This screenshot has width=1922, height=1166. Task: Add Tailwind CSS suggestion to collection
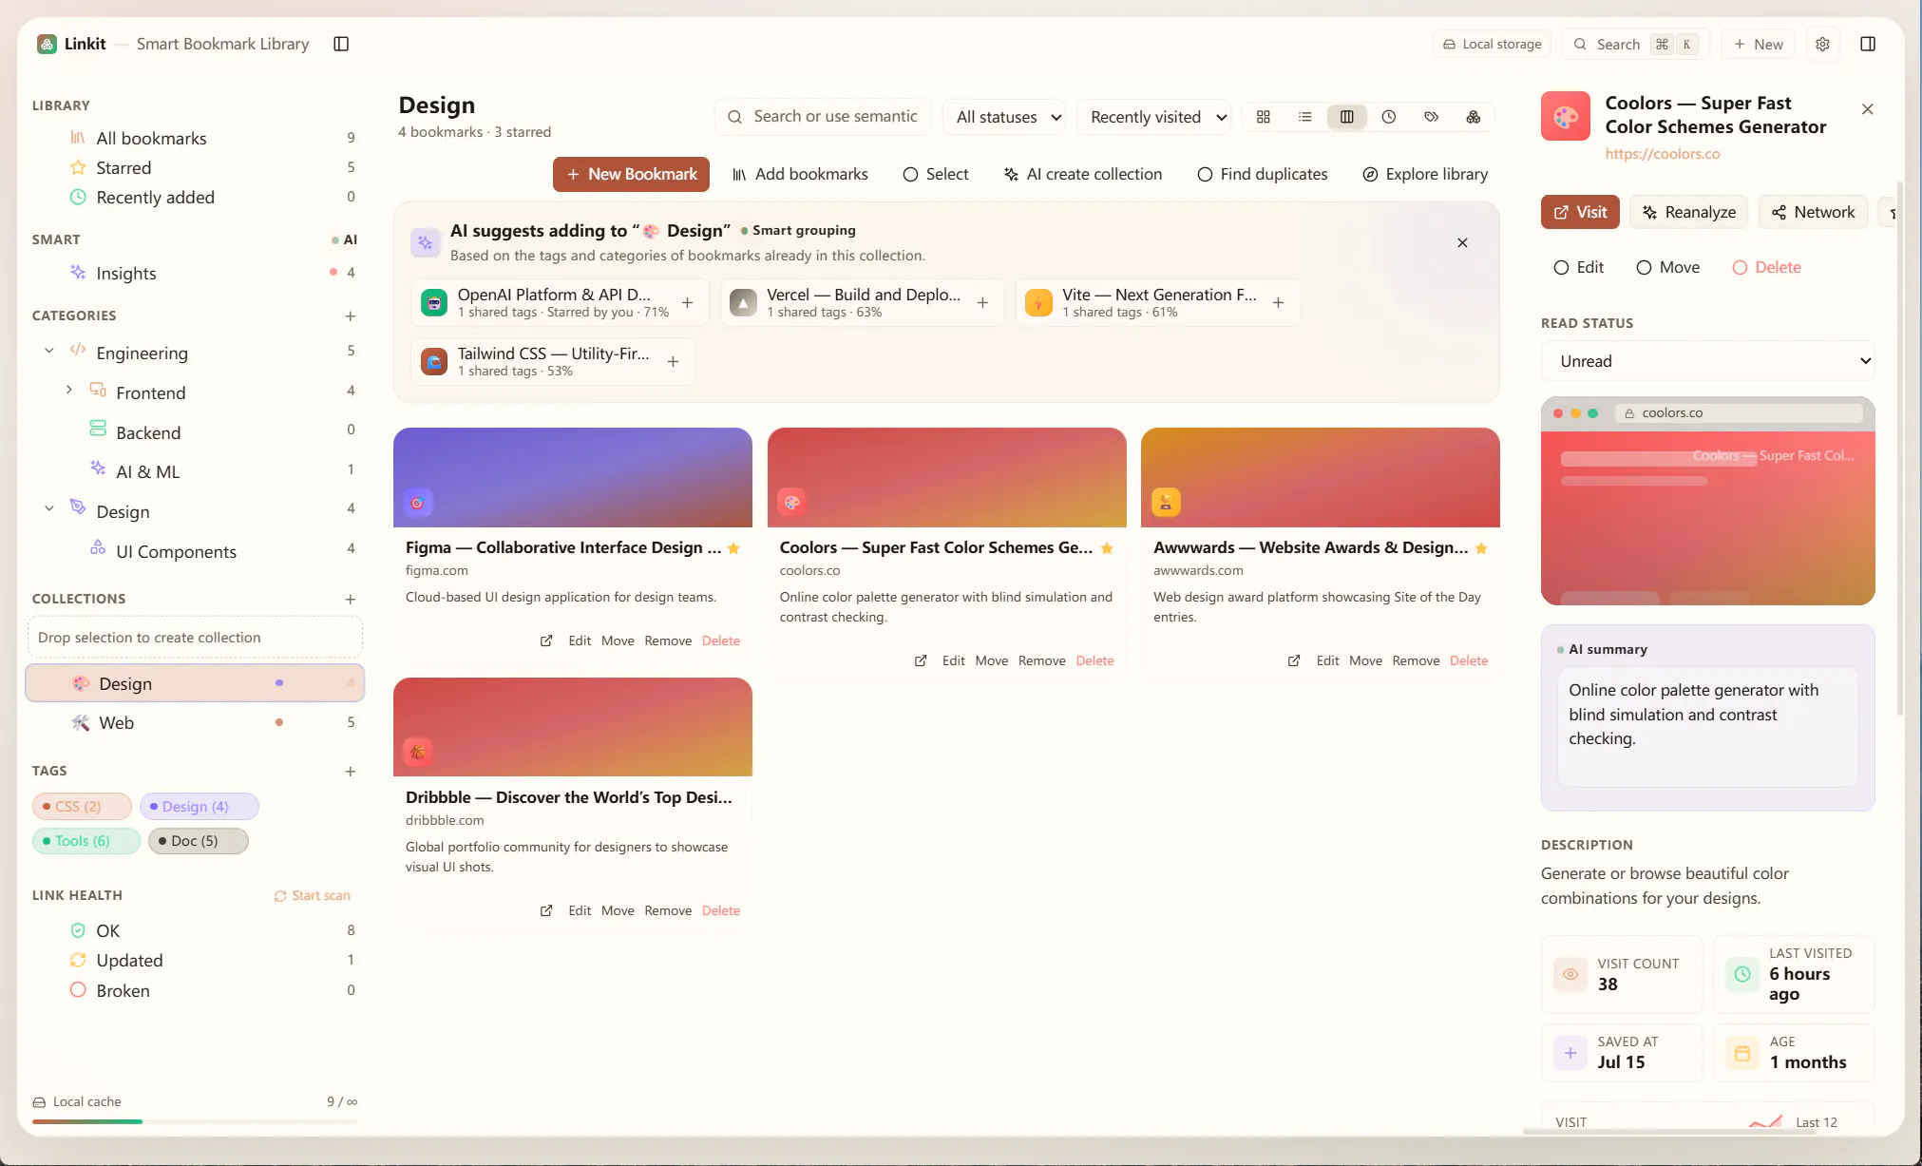point(673,361)
